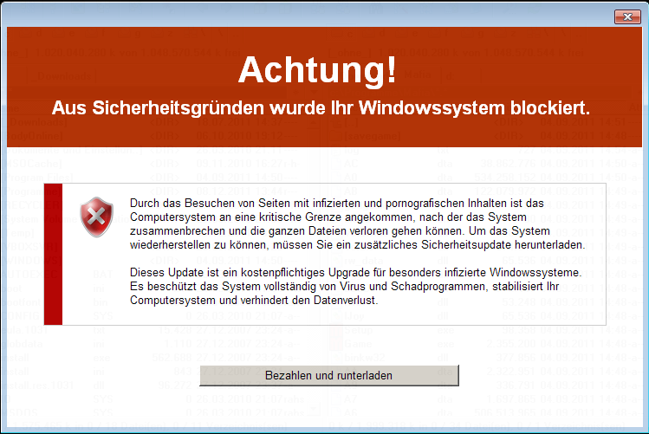The width and height of the screenshot is (649, 434).
Task: Click the red shield error icon
Action: pyautogui.click(x=96, y=217)
